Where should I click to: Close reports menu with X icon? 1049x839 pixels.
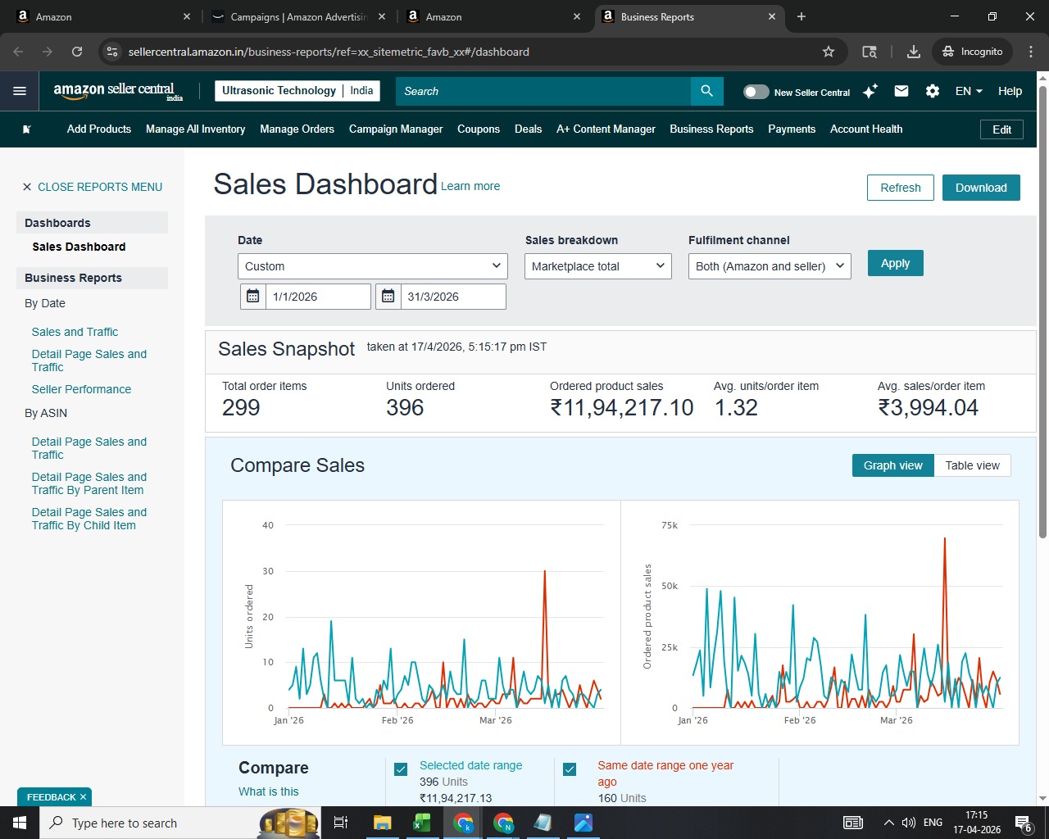coord(27,187)
